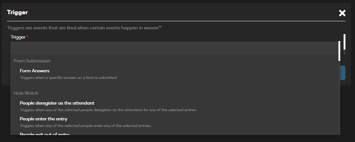Click the outer scrollbar track below its thumb
Image resolution: width=355 pixels, height=142 pixels.
click(x=345, y=52)
